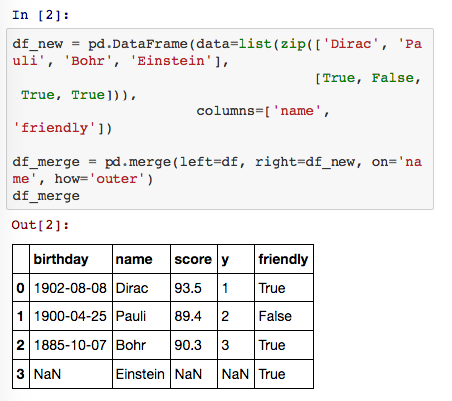Click the Out[2]: output label
The width and height of the screenshot is (452, 401).
pos(40,225)
